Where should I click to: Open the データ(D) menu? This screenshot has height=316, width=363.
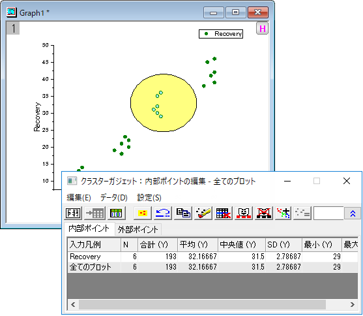click(114, 198)
